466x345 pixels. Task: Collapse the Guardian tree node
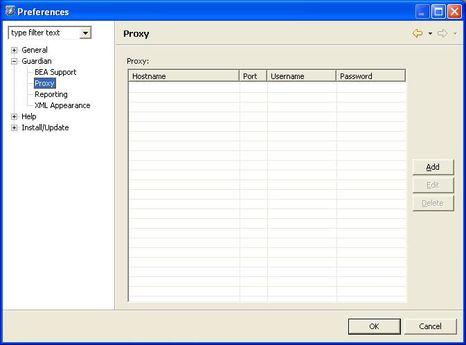click(14, 61)
